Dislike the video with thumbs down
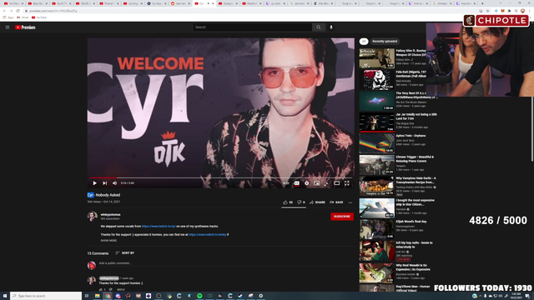This screenshot has width=534, height=300. [x=301, y=202]
